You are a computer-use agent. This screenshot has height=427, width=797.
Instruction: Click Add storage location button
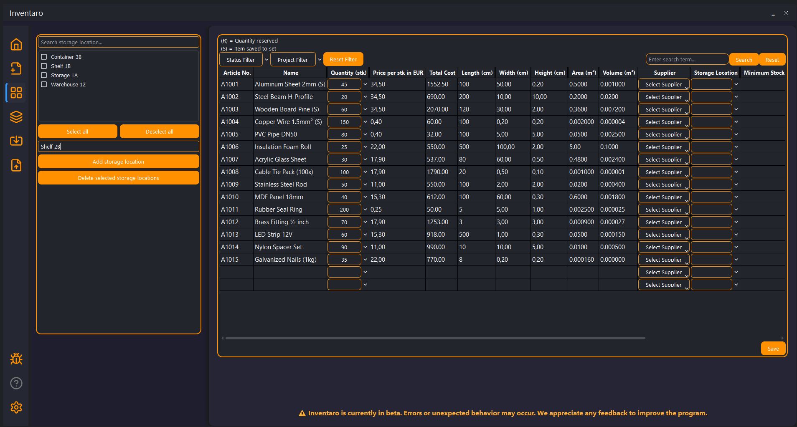[119, 162]
